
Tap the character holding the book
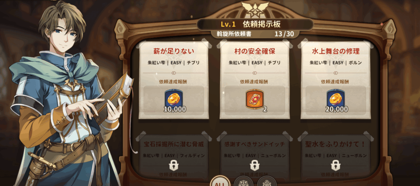(x=68, y=96)
